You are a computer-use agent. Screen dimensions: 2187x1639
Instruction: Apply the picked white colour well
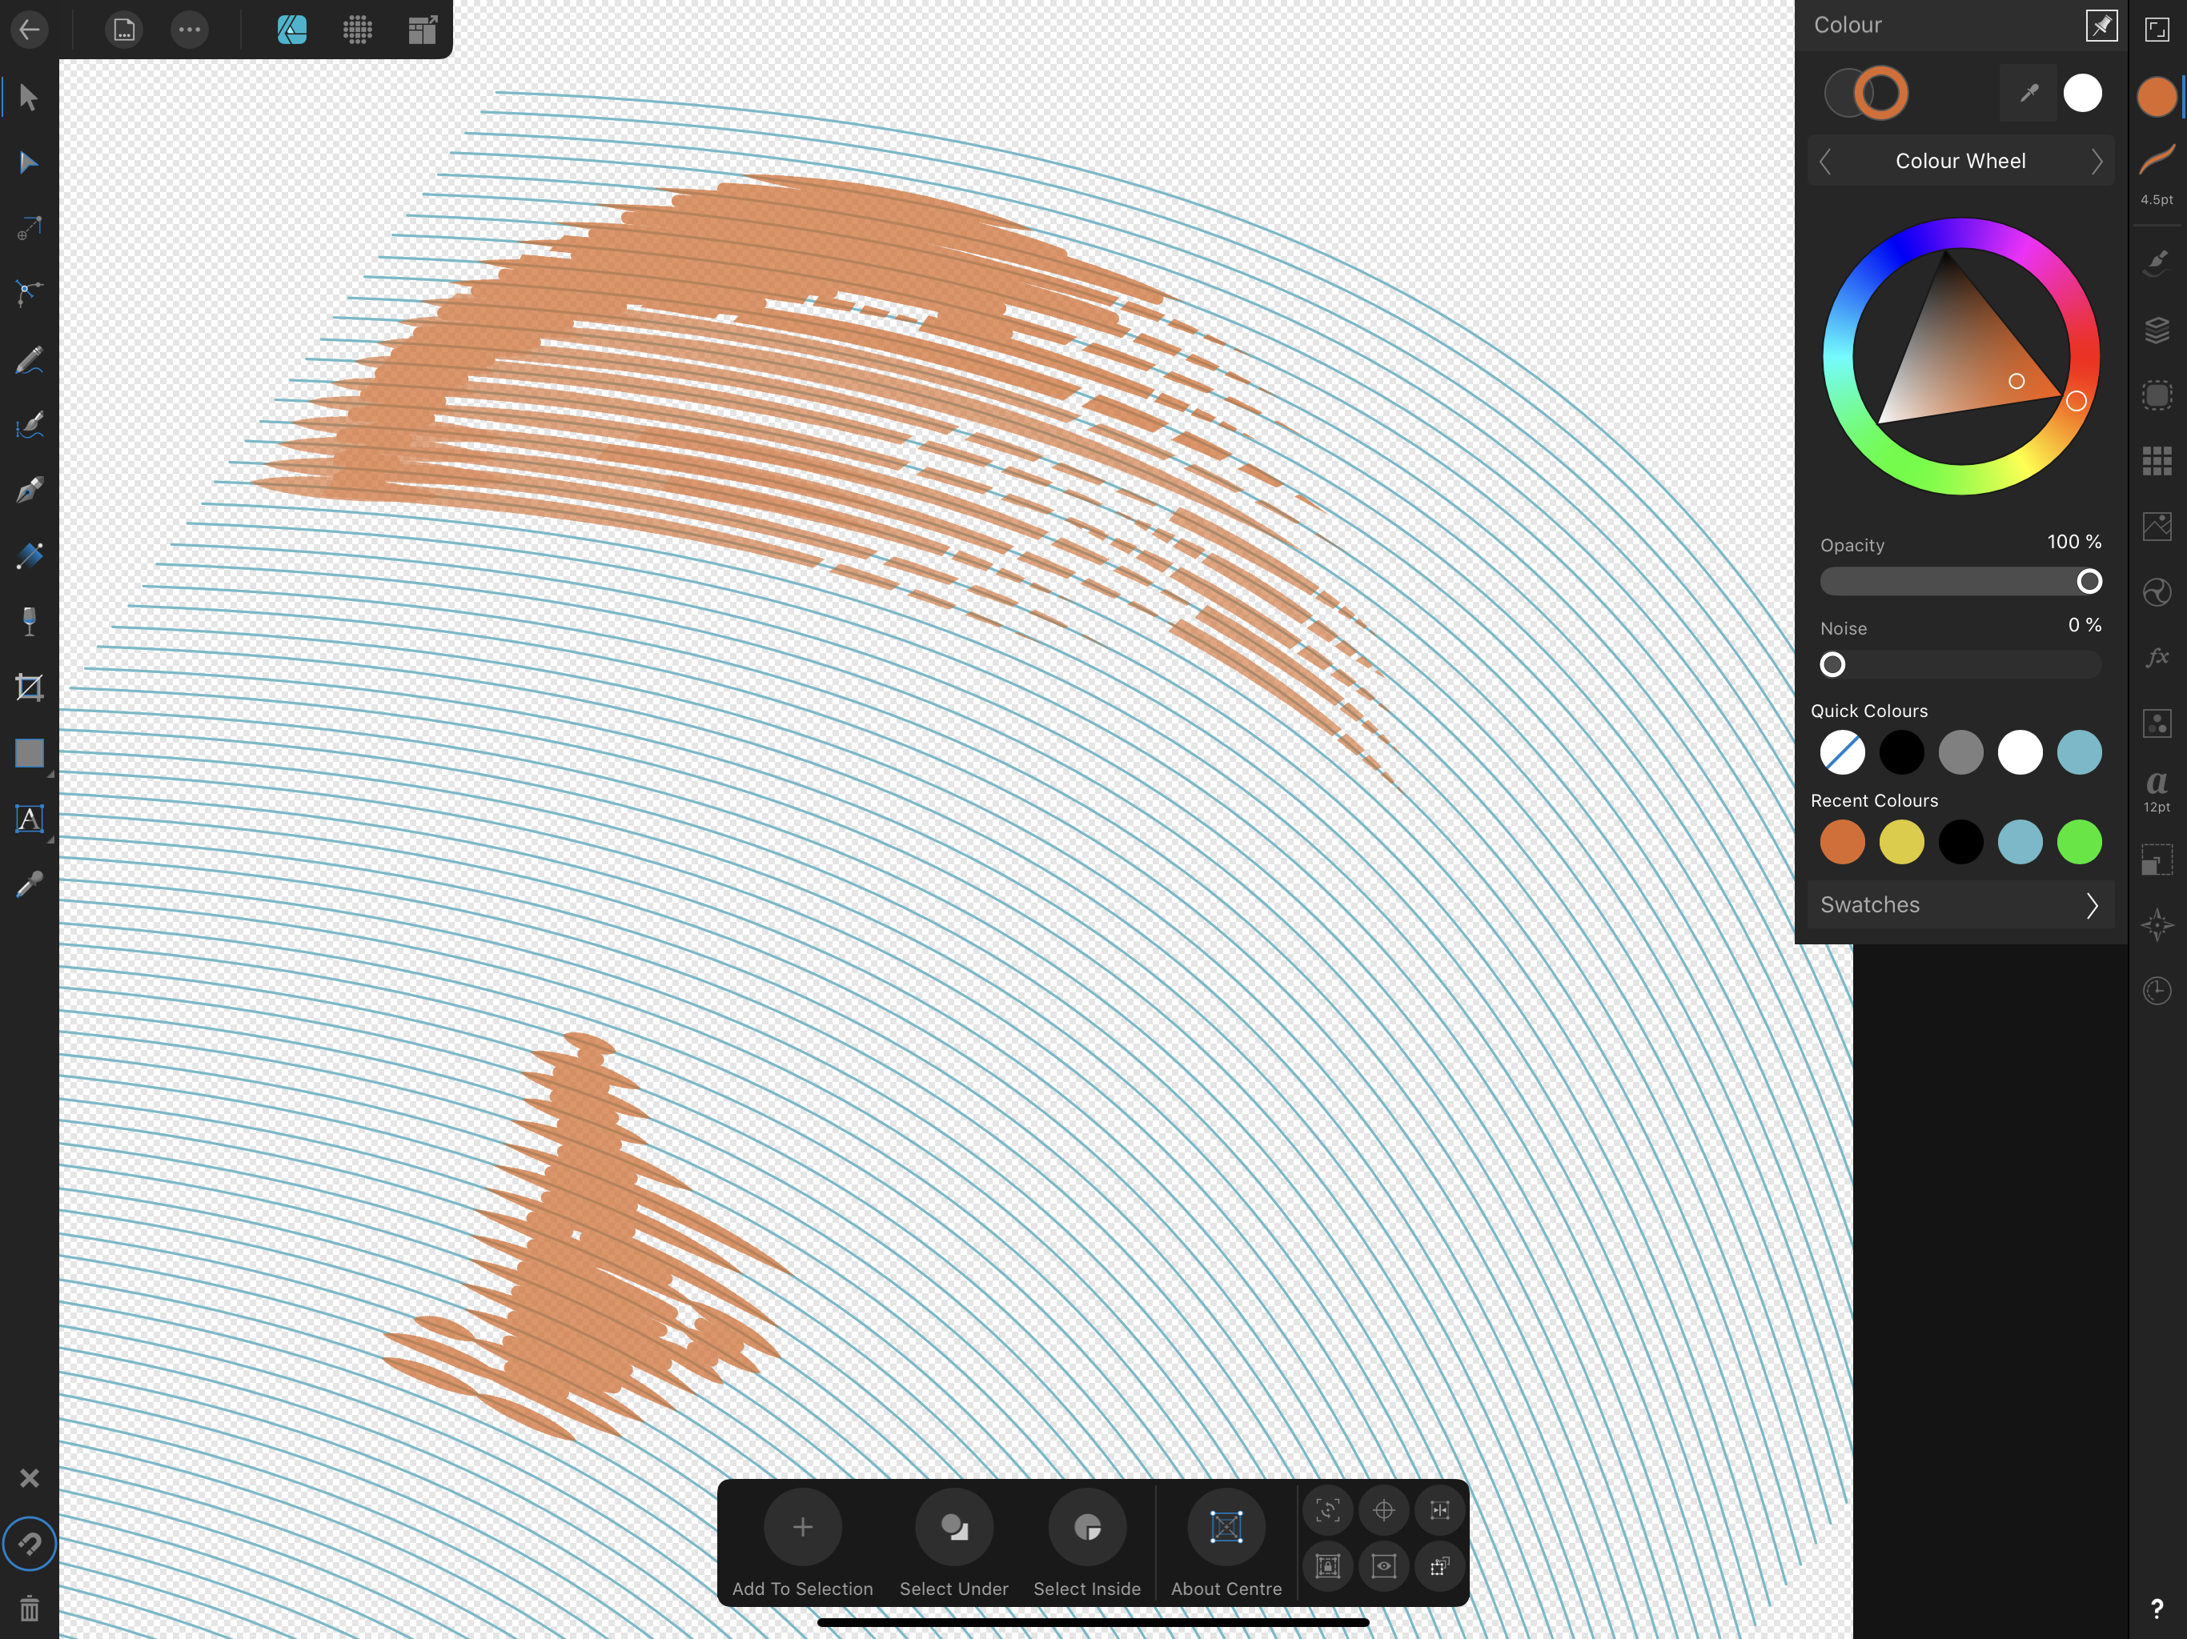pos(2082,93)
